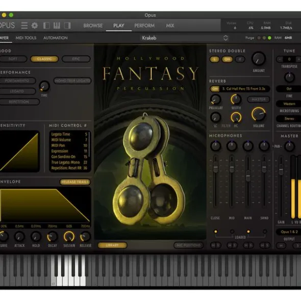Open the settings gear in the toolbar
This screenshot has width=301, height=301.
35,25
